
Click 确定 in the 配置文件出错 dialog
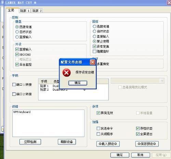78,83
